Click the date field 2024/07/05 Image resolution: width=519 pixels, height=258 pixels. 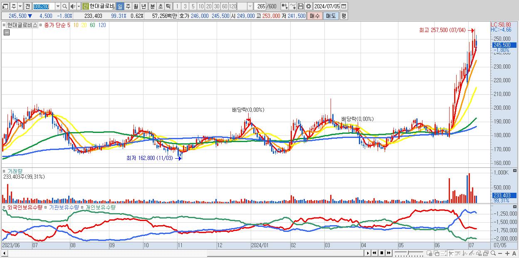[327, 6]
